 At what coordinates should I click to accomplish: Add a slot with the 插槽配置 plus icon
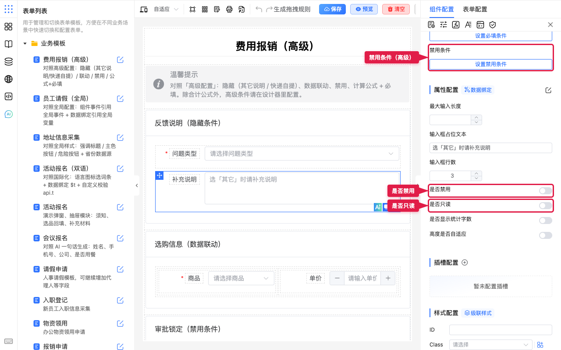tap(465, 262)
